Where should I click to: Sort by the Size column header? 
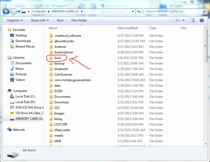click(184, 28)
